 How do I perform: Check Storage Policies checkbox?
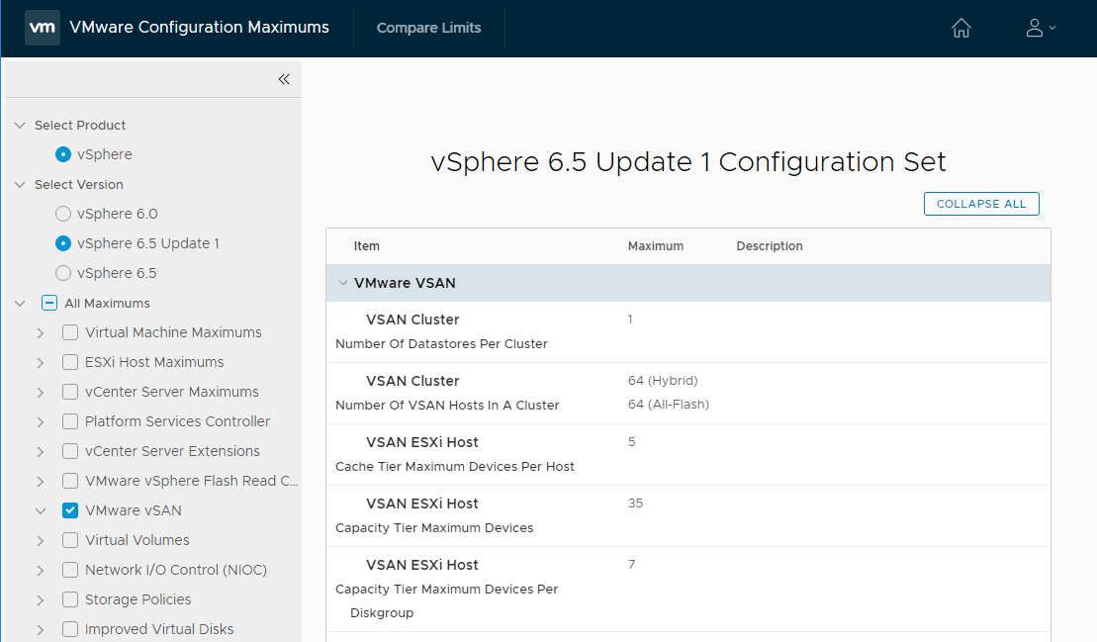point(70,600)
